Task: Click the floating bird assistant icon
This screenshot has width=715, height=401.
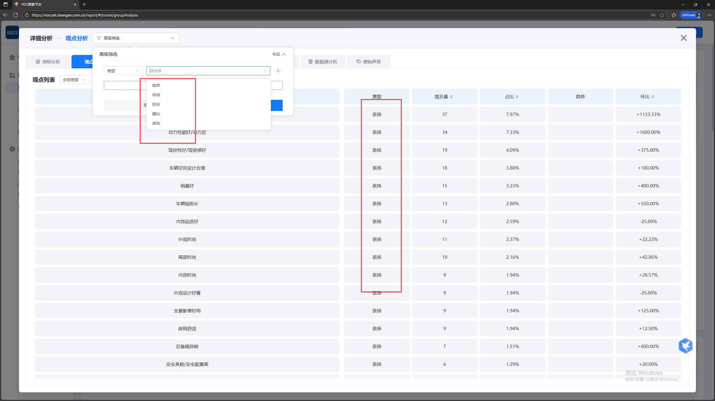Action: tap(685, 346)
